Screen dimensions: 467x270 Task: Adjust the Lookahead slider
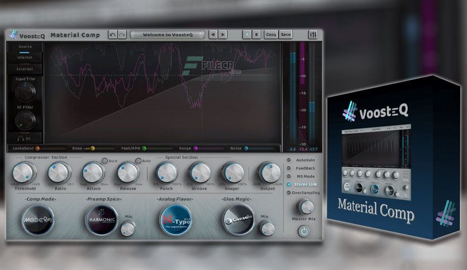51,148
